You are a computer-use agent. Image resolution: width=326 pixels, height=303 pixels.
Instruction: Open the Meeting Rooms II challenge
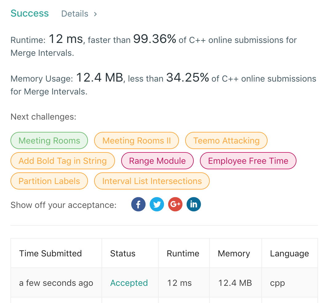coord(136,140)
